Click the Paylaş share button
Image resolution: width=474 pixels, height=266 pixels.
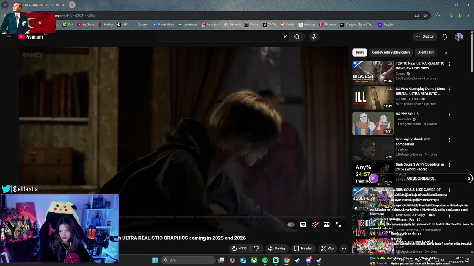(277, 248)
